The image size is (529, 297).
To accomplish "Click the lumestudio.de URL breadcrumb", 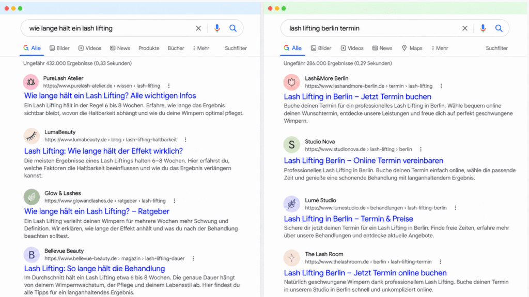I will pyautogui.click(x=376, y=208).
